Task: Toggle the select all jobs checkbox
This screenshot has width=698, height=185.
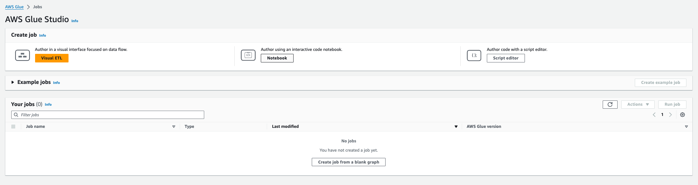Action: [13, 127]
